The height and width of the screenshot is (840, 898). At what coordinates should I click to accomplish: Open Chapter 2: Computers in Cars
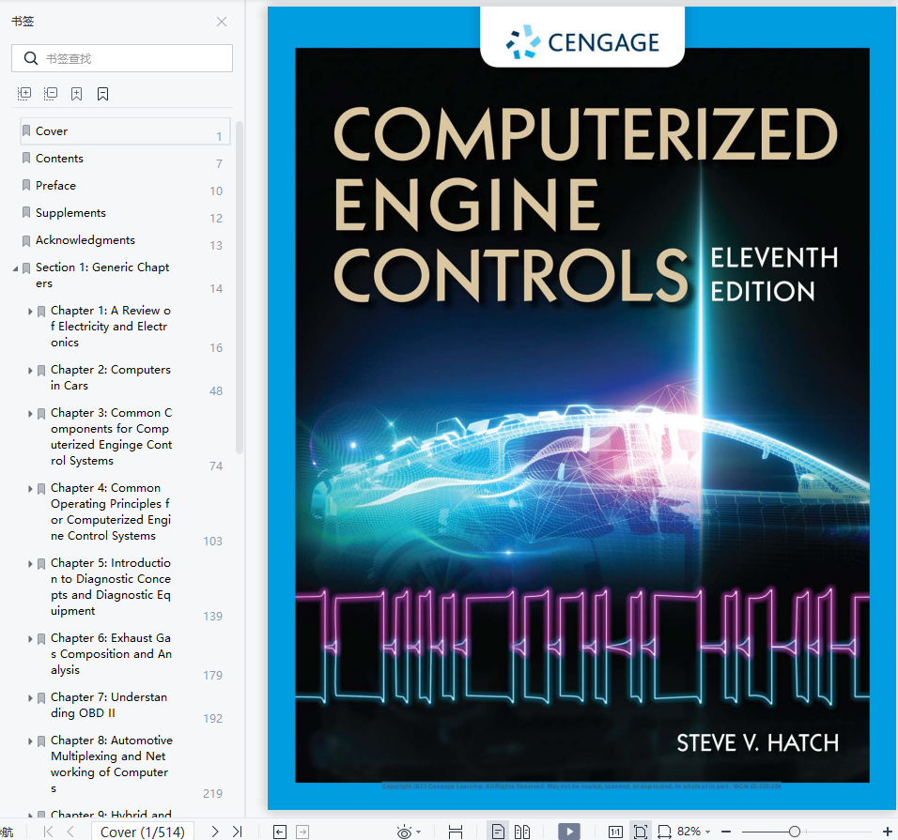(111, 377)
